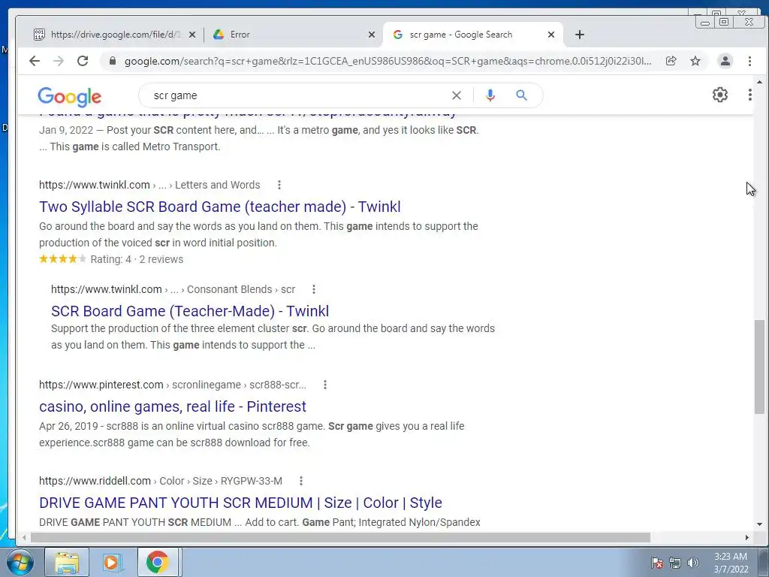Viewport: 769px width, 577px height.
Task: Open SCR Board Game (Teacher-Made) Twinkl link
Action: click(x=190, y=311)
